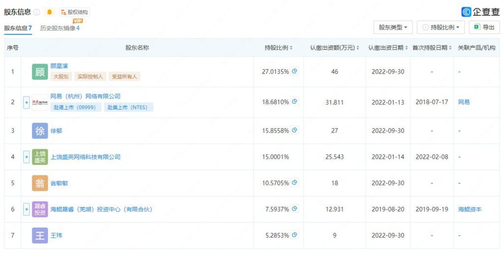The height and width of the screenshot is (253, 504).
Task: Click the 25.543 capital amount cell
Action: point(334,157)
